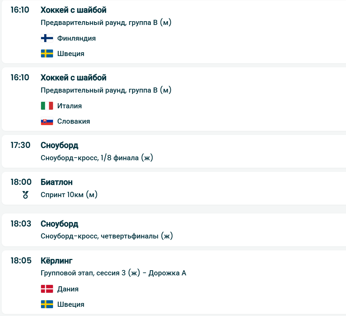Viewport: 346px width, 316px height.
Task: Click the Спринт 10км (м) description
Action: (69, 195)
